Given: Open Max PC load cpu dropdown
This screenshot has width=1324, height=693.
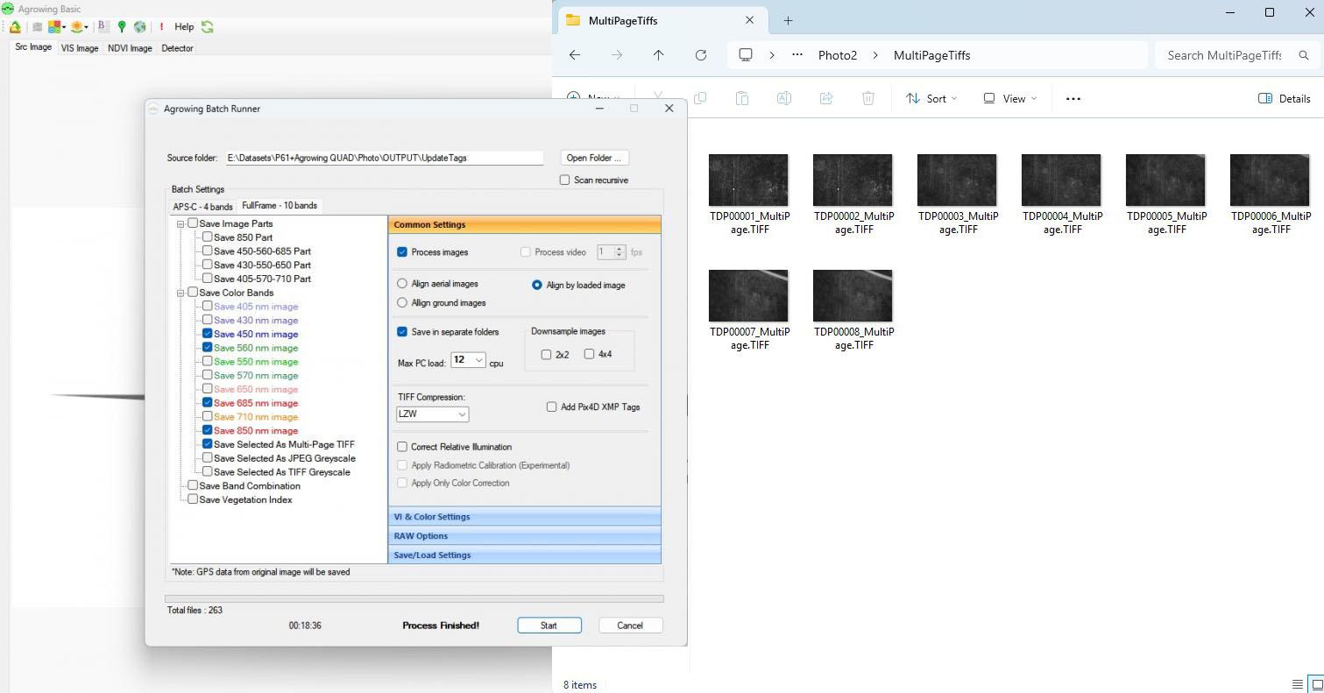Looking at the screenshot, I should tap(468, 360).
